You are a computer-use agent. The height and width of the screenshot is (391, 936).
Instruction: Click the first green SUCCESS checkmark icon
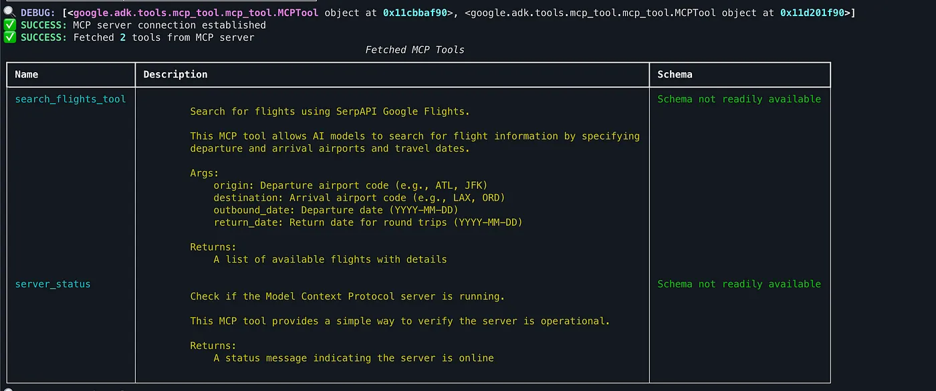point(9,25)
